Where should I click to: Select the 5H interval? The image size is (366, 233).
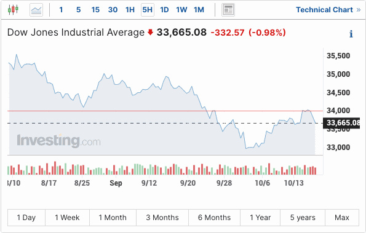[x=148, y=10]
